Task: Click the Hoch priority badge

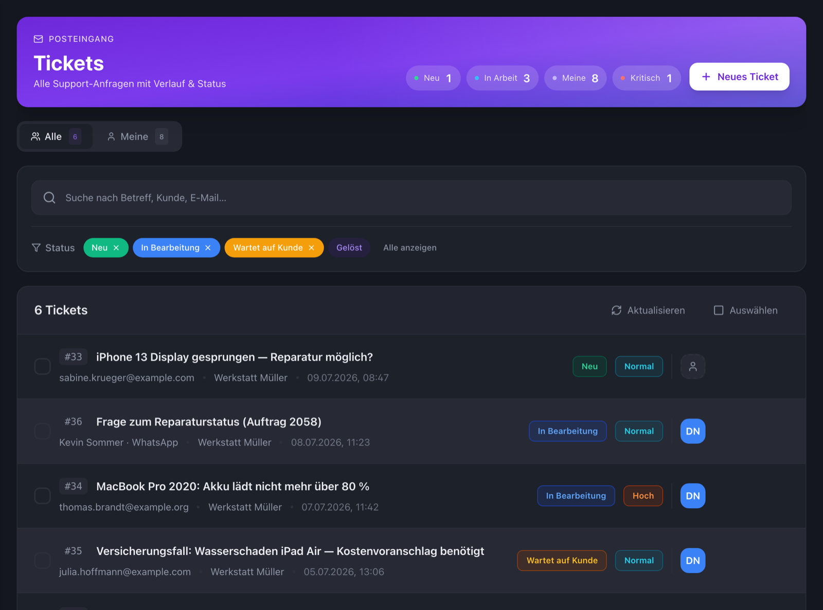Action: (x=643, y=496)
